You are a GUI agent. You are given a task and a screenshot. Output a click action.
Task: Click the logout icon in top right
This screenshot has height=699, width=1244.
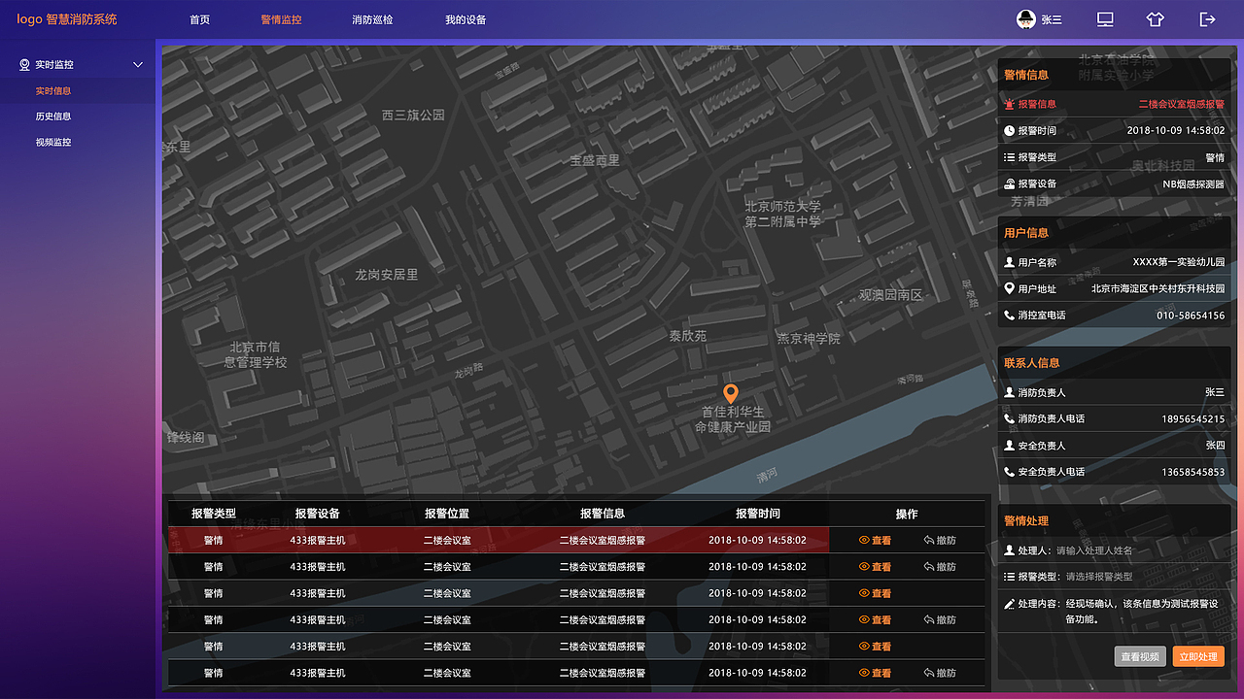(1207, 19)
